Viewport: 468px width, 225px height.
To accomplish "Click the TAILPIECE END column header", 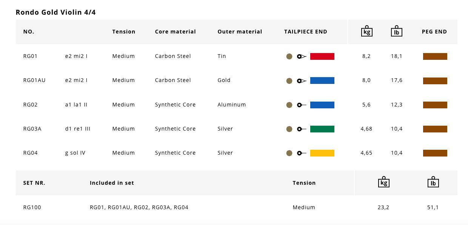I will coord(306,32).
